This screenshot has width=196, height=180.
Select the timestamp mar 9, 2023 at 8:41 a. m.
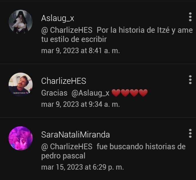click(x=80, y=51)
